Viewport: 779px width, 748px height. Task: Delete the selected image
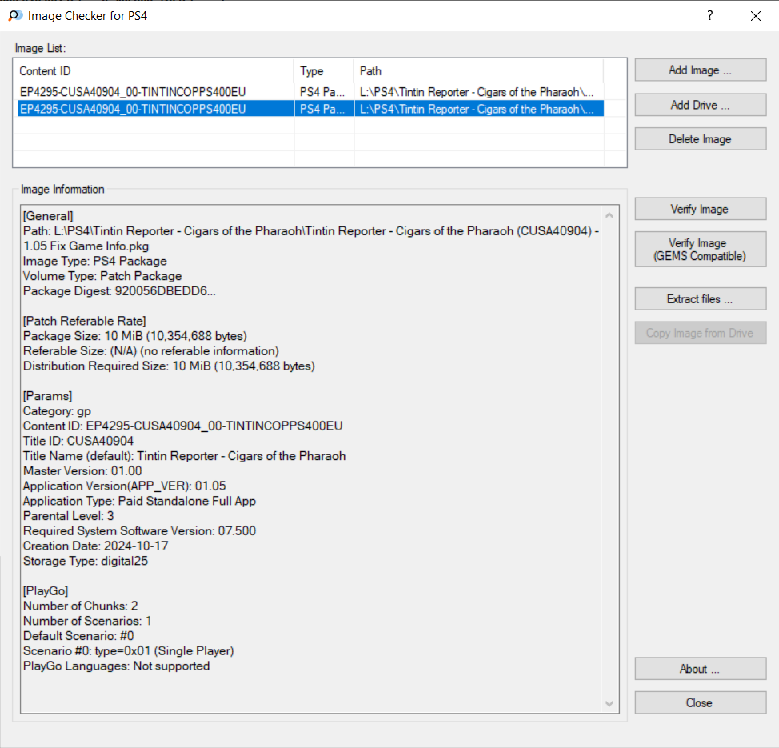pos(700,139)
